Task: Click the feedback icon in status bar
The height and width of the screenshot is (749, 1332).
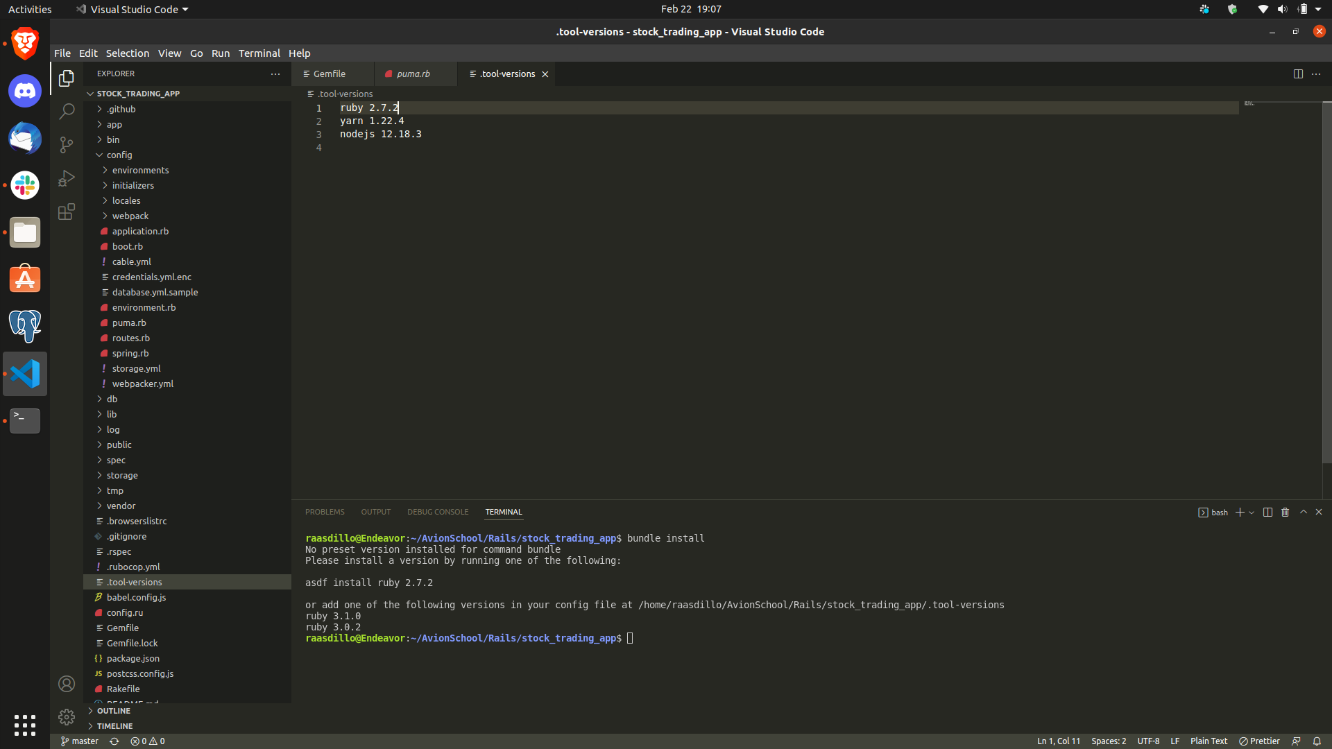Action: pos(1296,741)
